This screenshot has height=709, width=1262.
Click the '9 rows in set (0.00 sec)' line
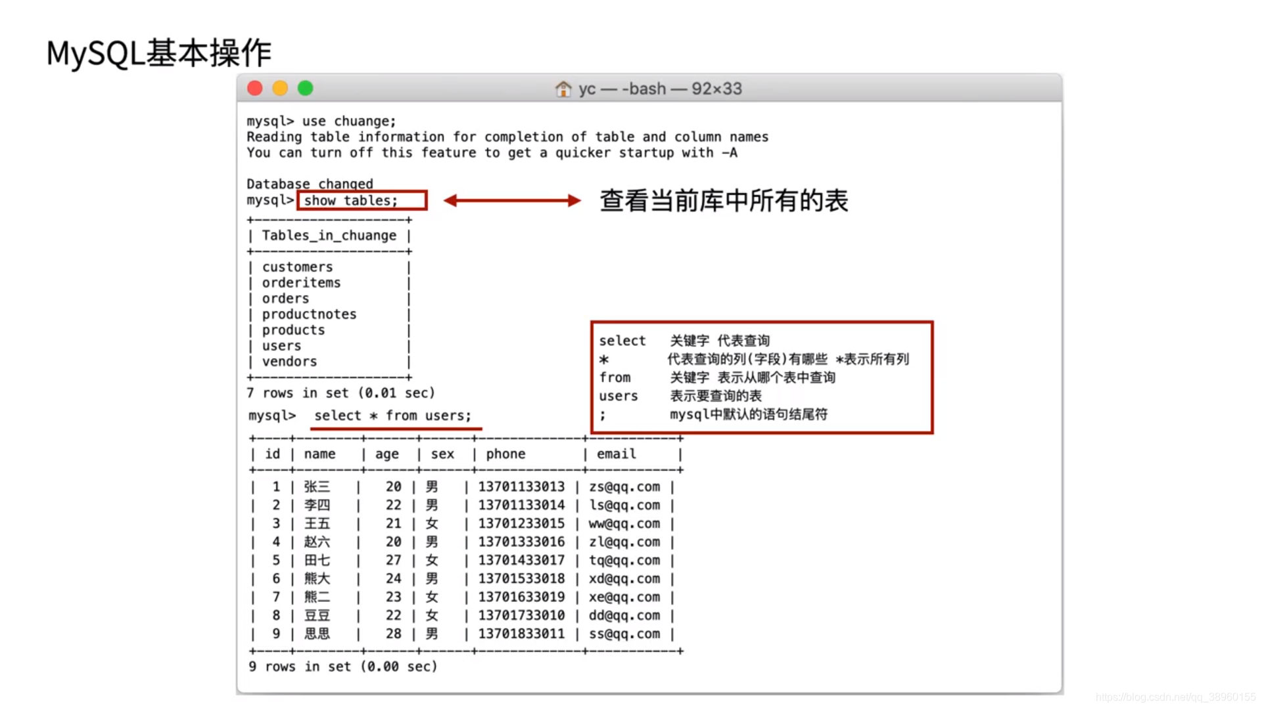point(343,667)
